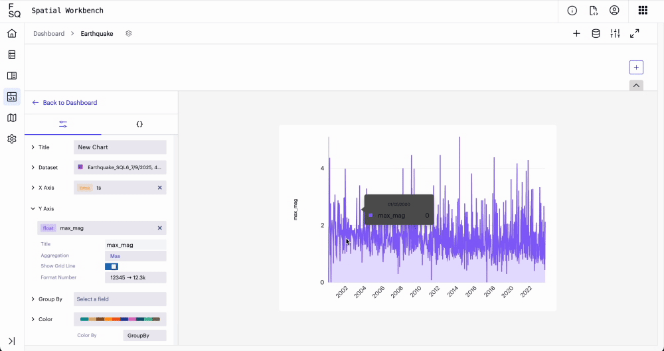Open the Format Number dropdown
This screenshot has width=664, height=351.
135,278
